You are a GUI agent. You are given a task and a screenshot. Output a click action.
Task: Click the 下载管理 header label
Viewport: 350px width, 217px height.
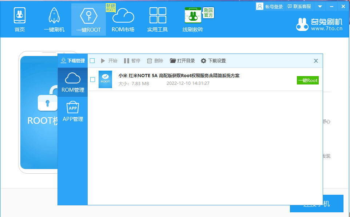(73, 60)
